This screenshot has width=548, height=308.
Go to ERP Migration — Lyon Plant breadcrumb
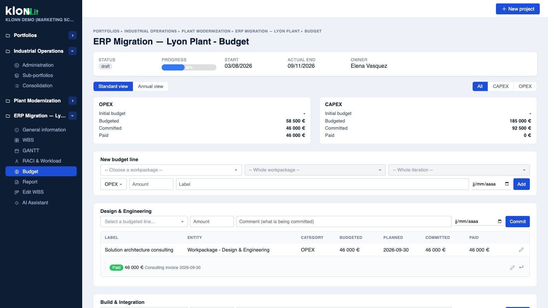coord(267,31)
